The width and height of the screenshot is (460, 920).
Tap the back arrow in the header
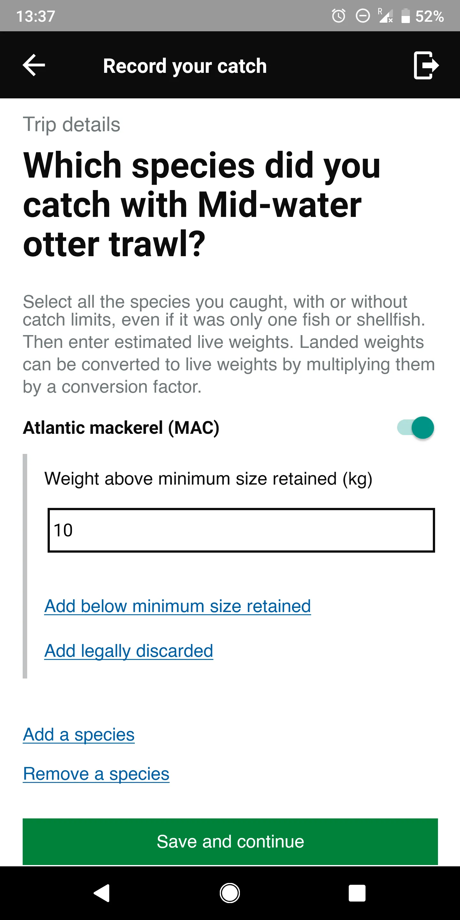(x=34, y=65)
